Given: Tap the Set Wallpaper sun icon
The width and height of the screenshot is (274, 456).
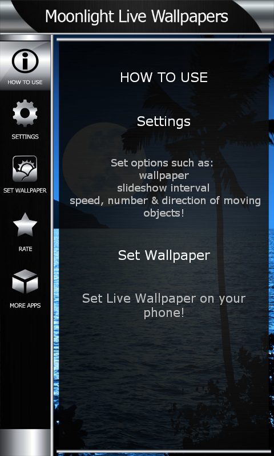Looking at the screenshot, I should coord(25,169).
